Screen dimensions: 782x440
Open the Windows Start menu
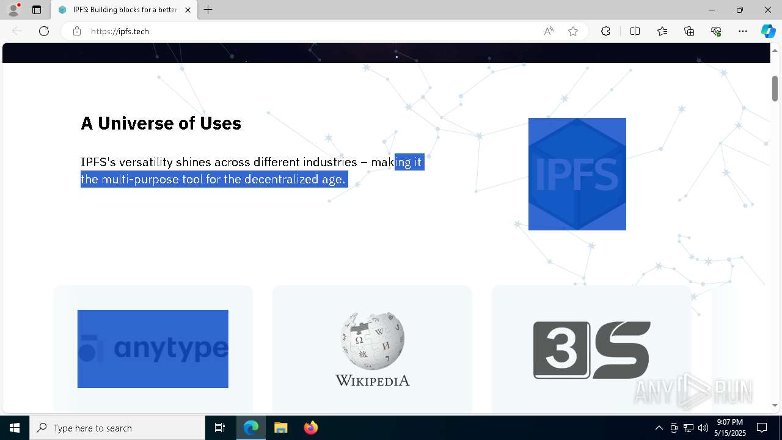(x=15, y=428)
